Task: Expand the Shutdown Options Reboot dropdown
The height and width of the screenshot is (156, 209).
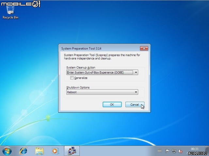Action: tap(102, 92)
